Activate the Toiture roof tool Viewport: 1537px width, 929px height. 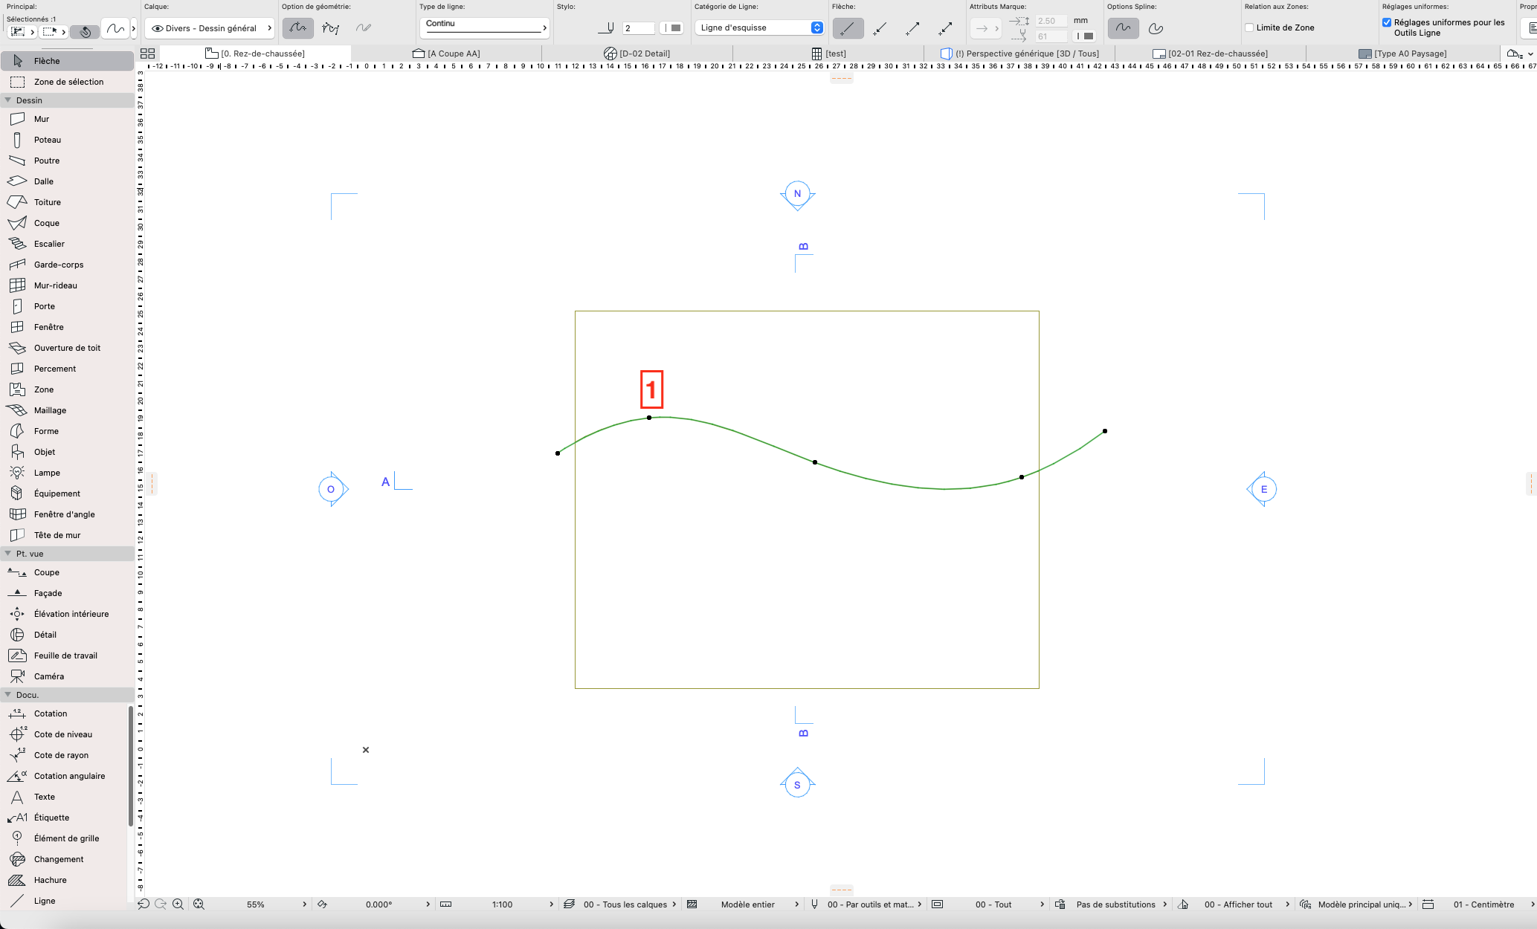67,202
